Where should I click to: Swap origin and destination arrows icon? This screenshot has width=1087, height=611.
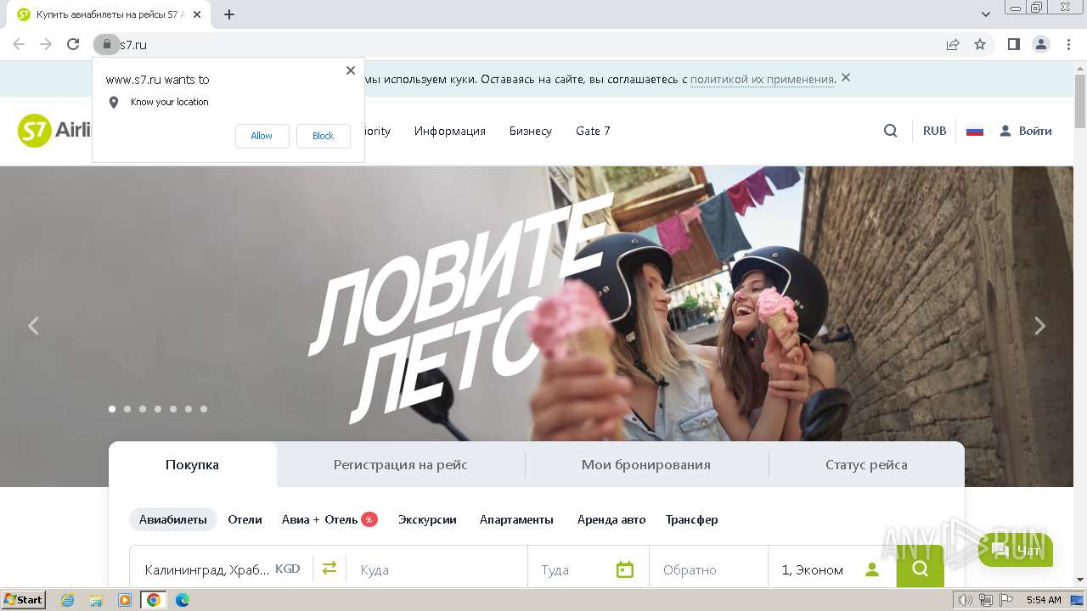329,568
